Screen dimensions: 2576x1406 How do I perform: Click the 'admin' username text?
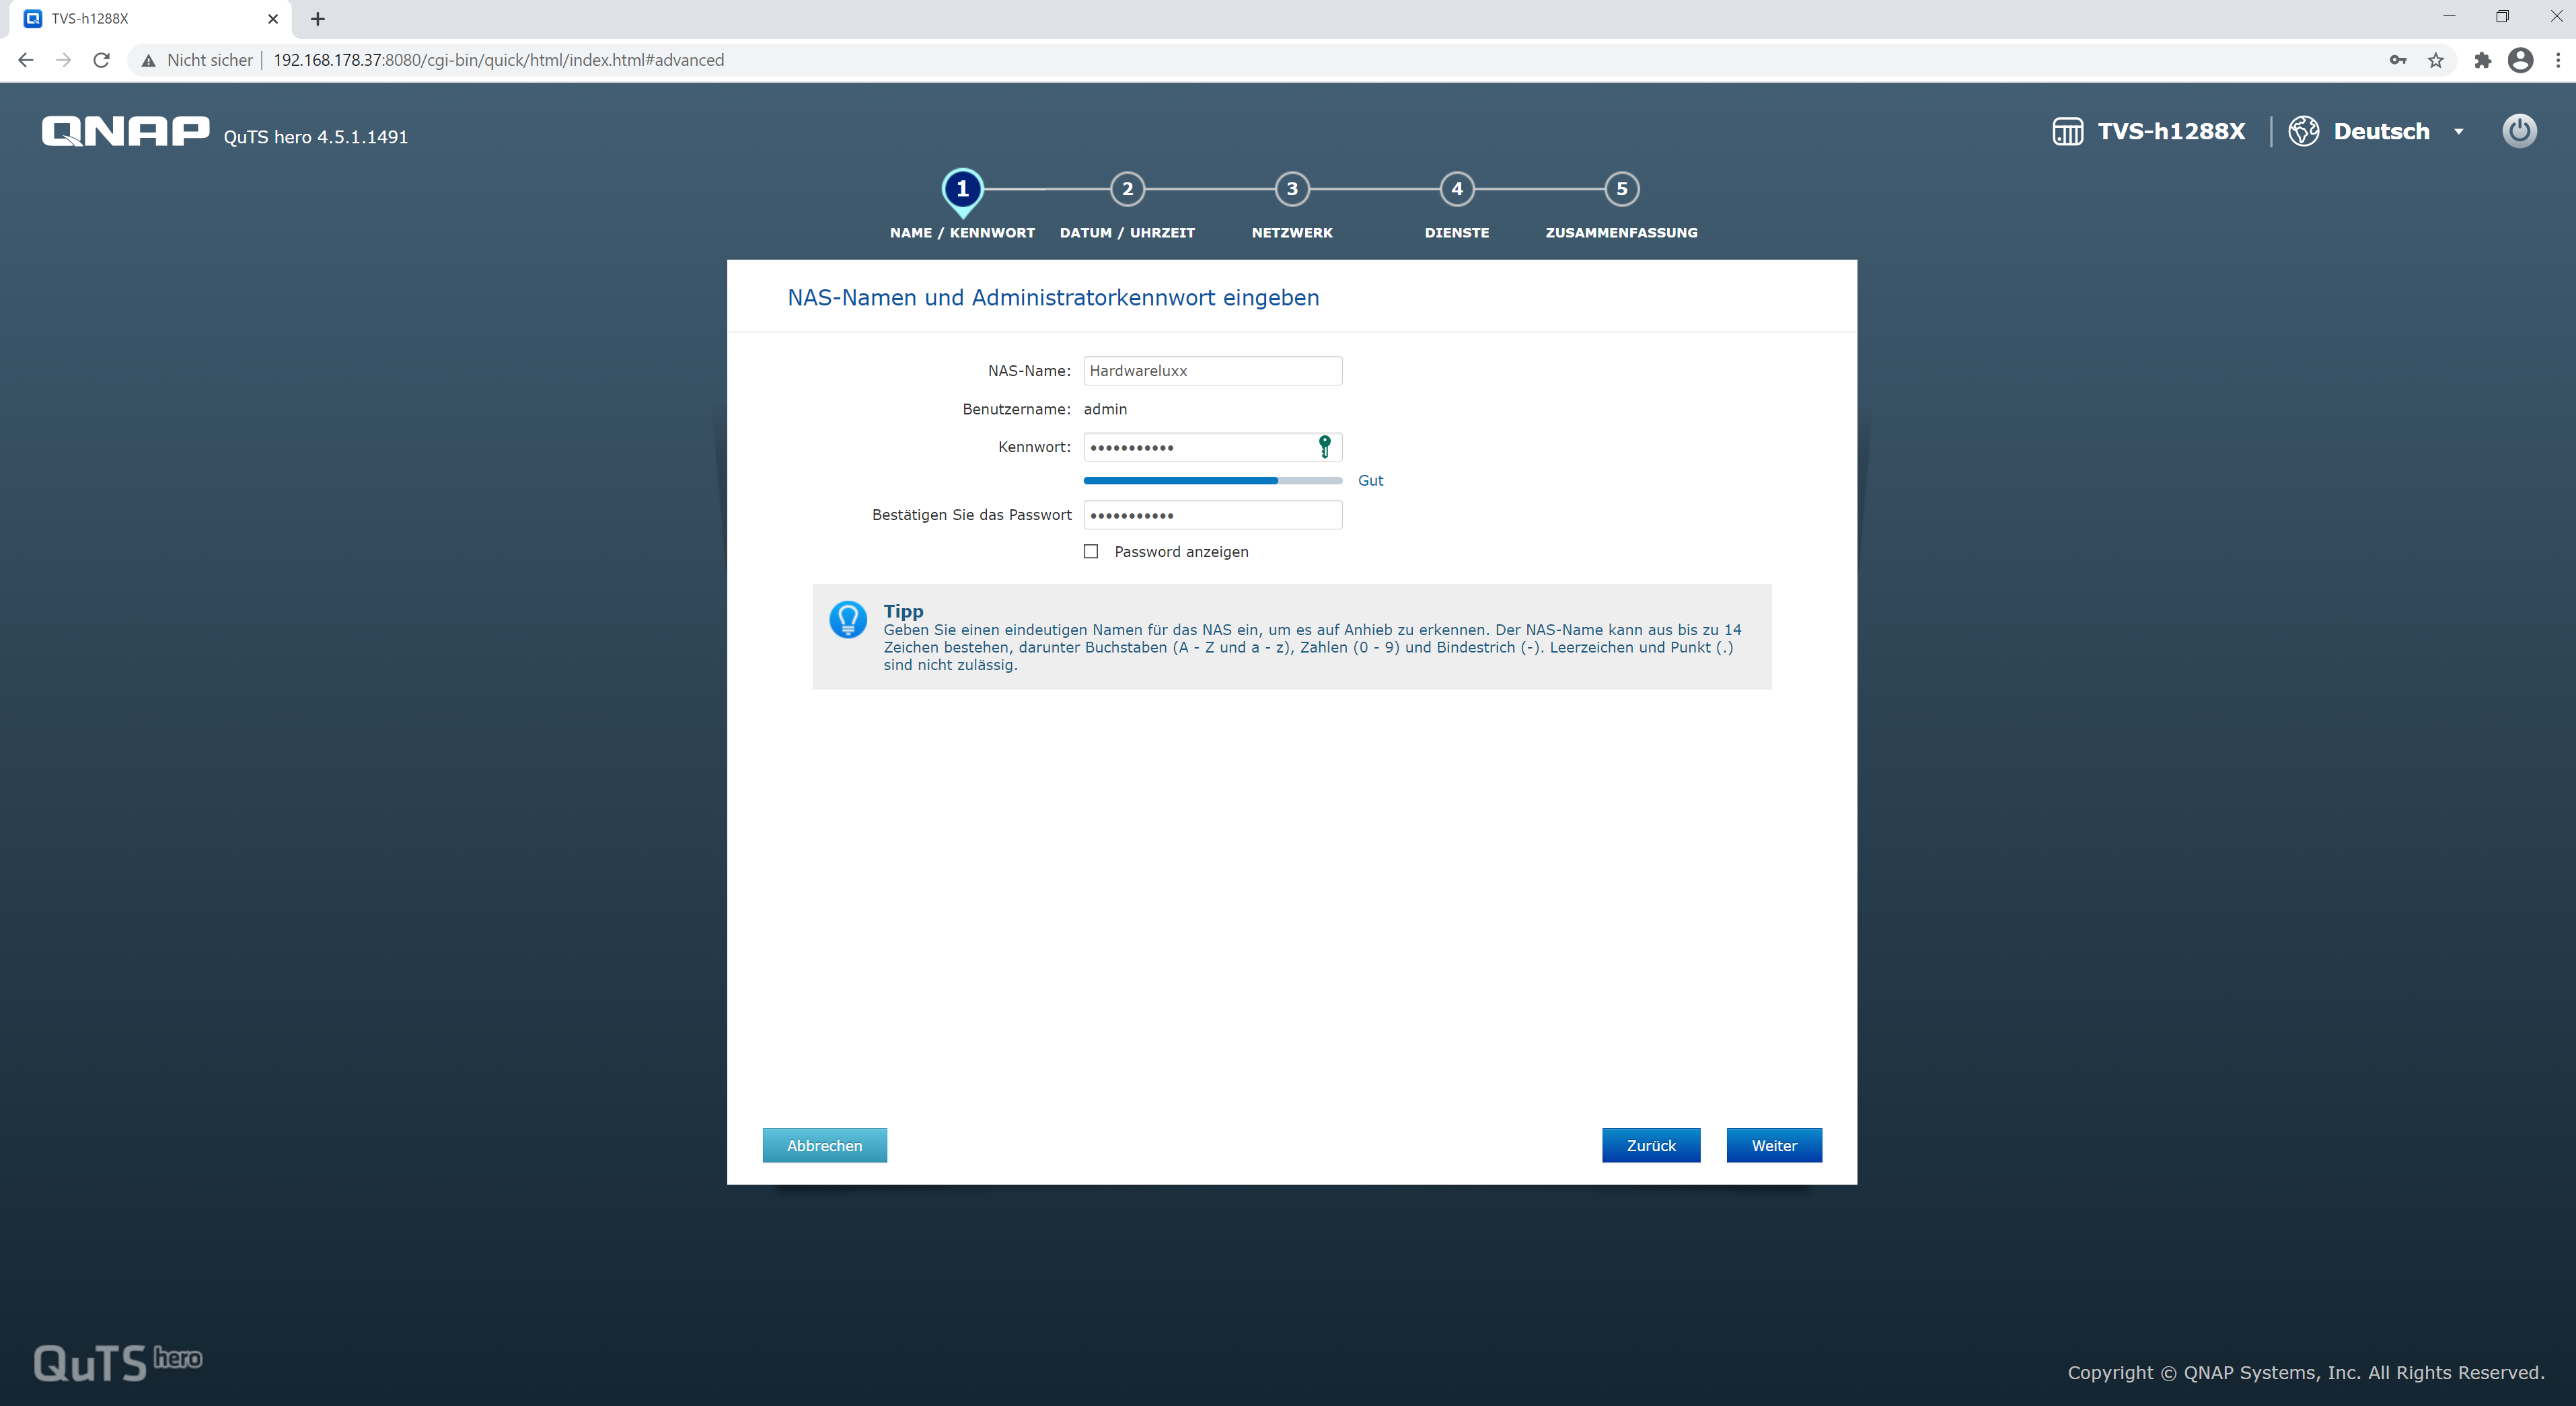point(1105,409)
